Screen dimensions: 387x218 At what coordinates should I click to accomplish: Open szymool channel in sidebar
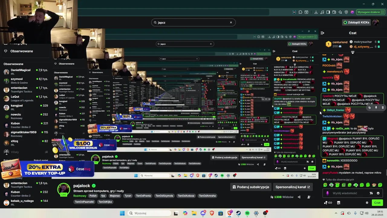[x=26, y=81]
